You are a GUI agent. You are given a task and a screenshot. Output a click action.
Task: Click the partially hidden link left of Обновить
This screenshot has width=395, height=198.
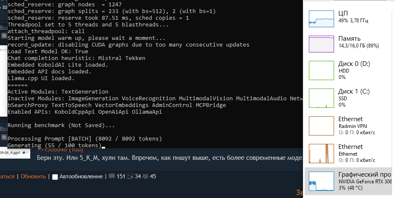8,176
